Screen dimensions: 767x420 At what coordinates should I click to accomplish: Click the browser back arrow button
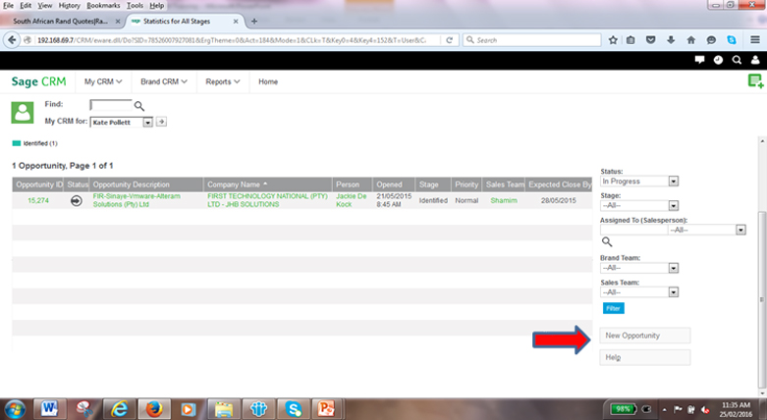pyautogui.click(x=12, y=40)
